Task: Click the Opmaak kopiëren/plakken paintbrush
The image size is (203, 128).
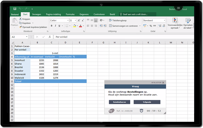Action: [x=20, y=27]
